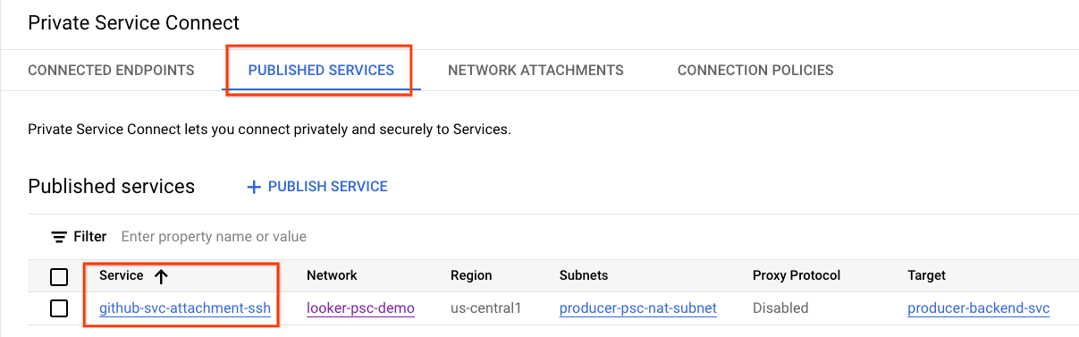Image resolution: width=1079 pixels, height=337 pixels.
Task: Click the plus icon beside Publish Service
Action: 254,187
